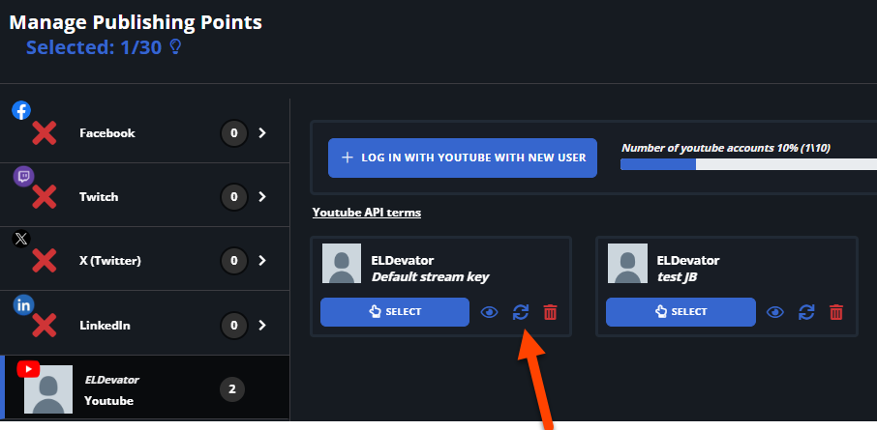
Task: Click refresh icon for Default stream key
Action: coord(521,312)
